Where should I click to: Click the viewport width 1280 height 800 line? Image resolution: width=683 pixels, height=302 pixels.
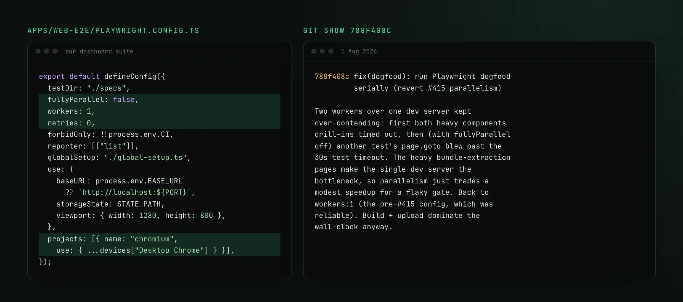tap(141, 216)
